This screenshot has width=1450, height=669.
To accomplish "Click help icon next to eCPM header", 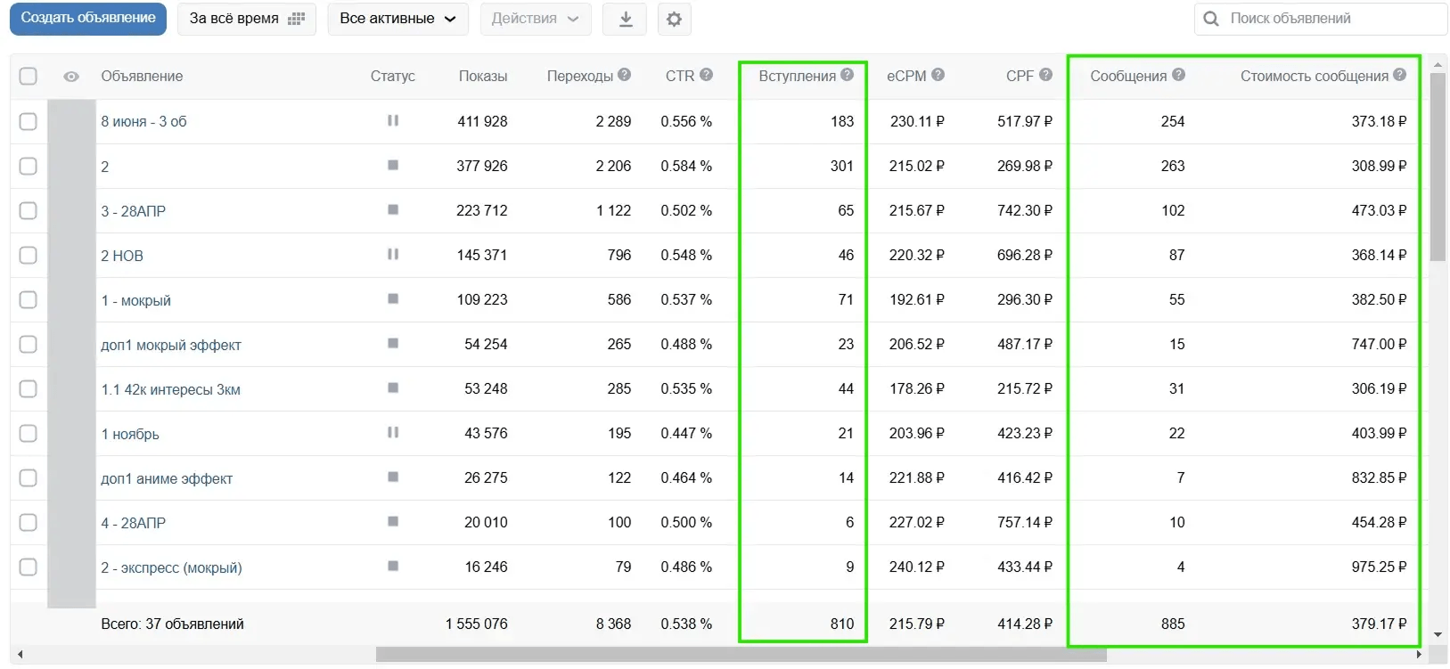I will point(938,75).
